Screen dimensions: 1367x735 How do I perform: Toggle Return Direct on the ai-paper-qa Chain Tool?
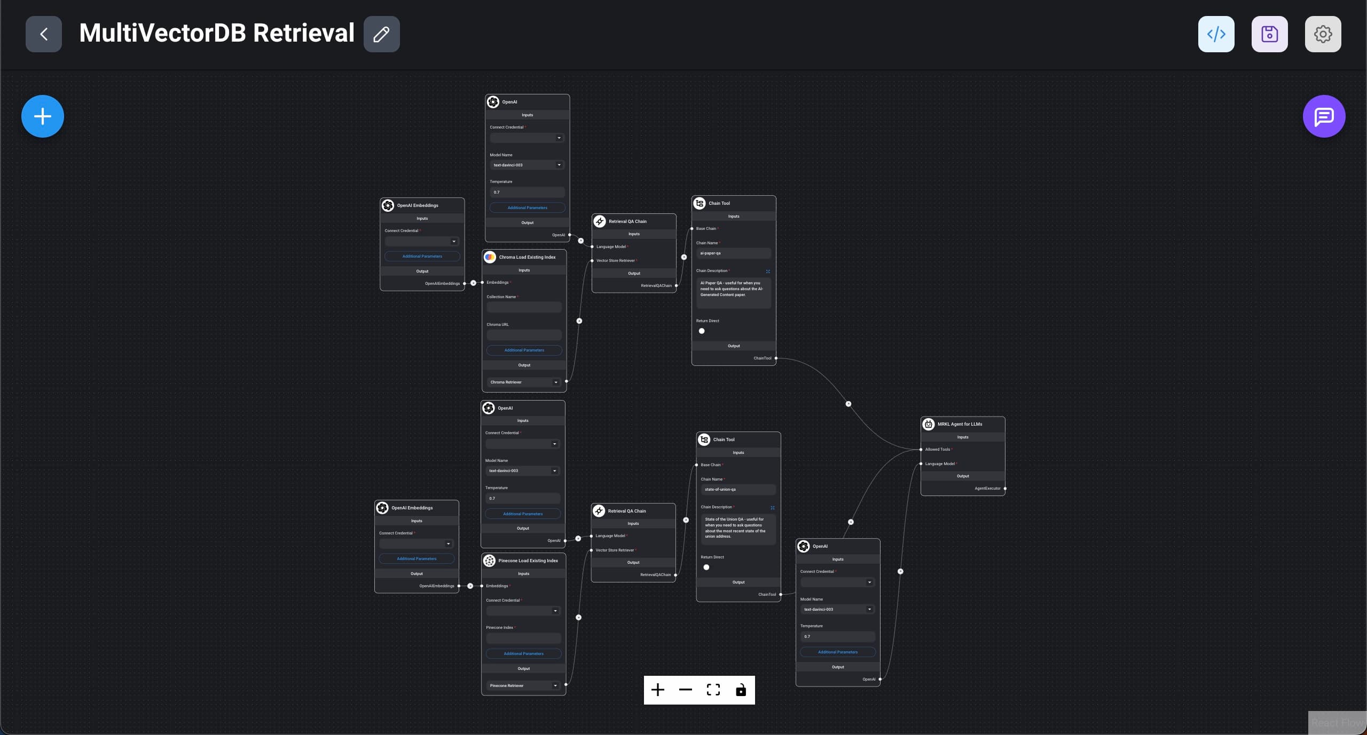tap(702, 331)
